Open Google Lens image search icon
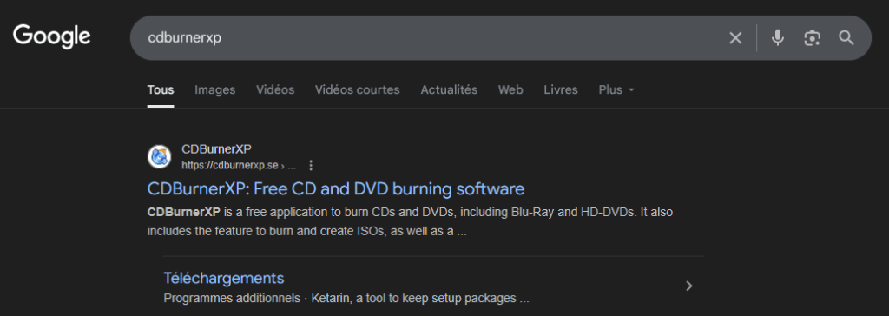Viewport: 889px width, 316px height. point(812,38)
